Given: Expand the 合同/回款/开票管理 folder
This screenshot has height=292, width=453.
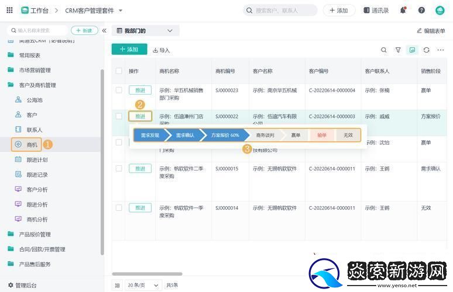Looking at the screenshot, I should pos(42,249).
